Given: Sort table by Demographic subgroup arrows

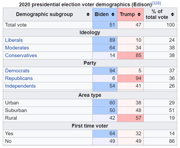Looking at the screenshot, I should (x=88, y=14).
